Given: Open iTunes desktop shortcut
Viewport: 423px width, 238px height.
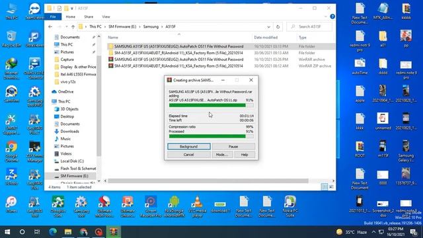Looking at the screenshot, I should [x=11, y=205].
